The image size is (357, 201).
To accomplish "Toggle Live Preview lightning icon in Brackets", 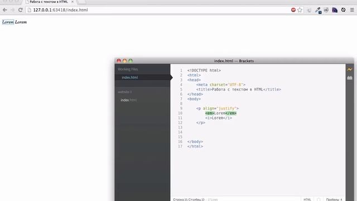I will coord(350,69).
